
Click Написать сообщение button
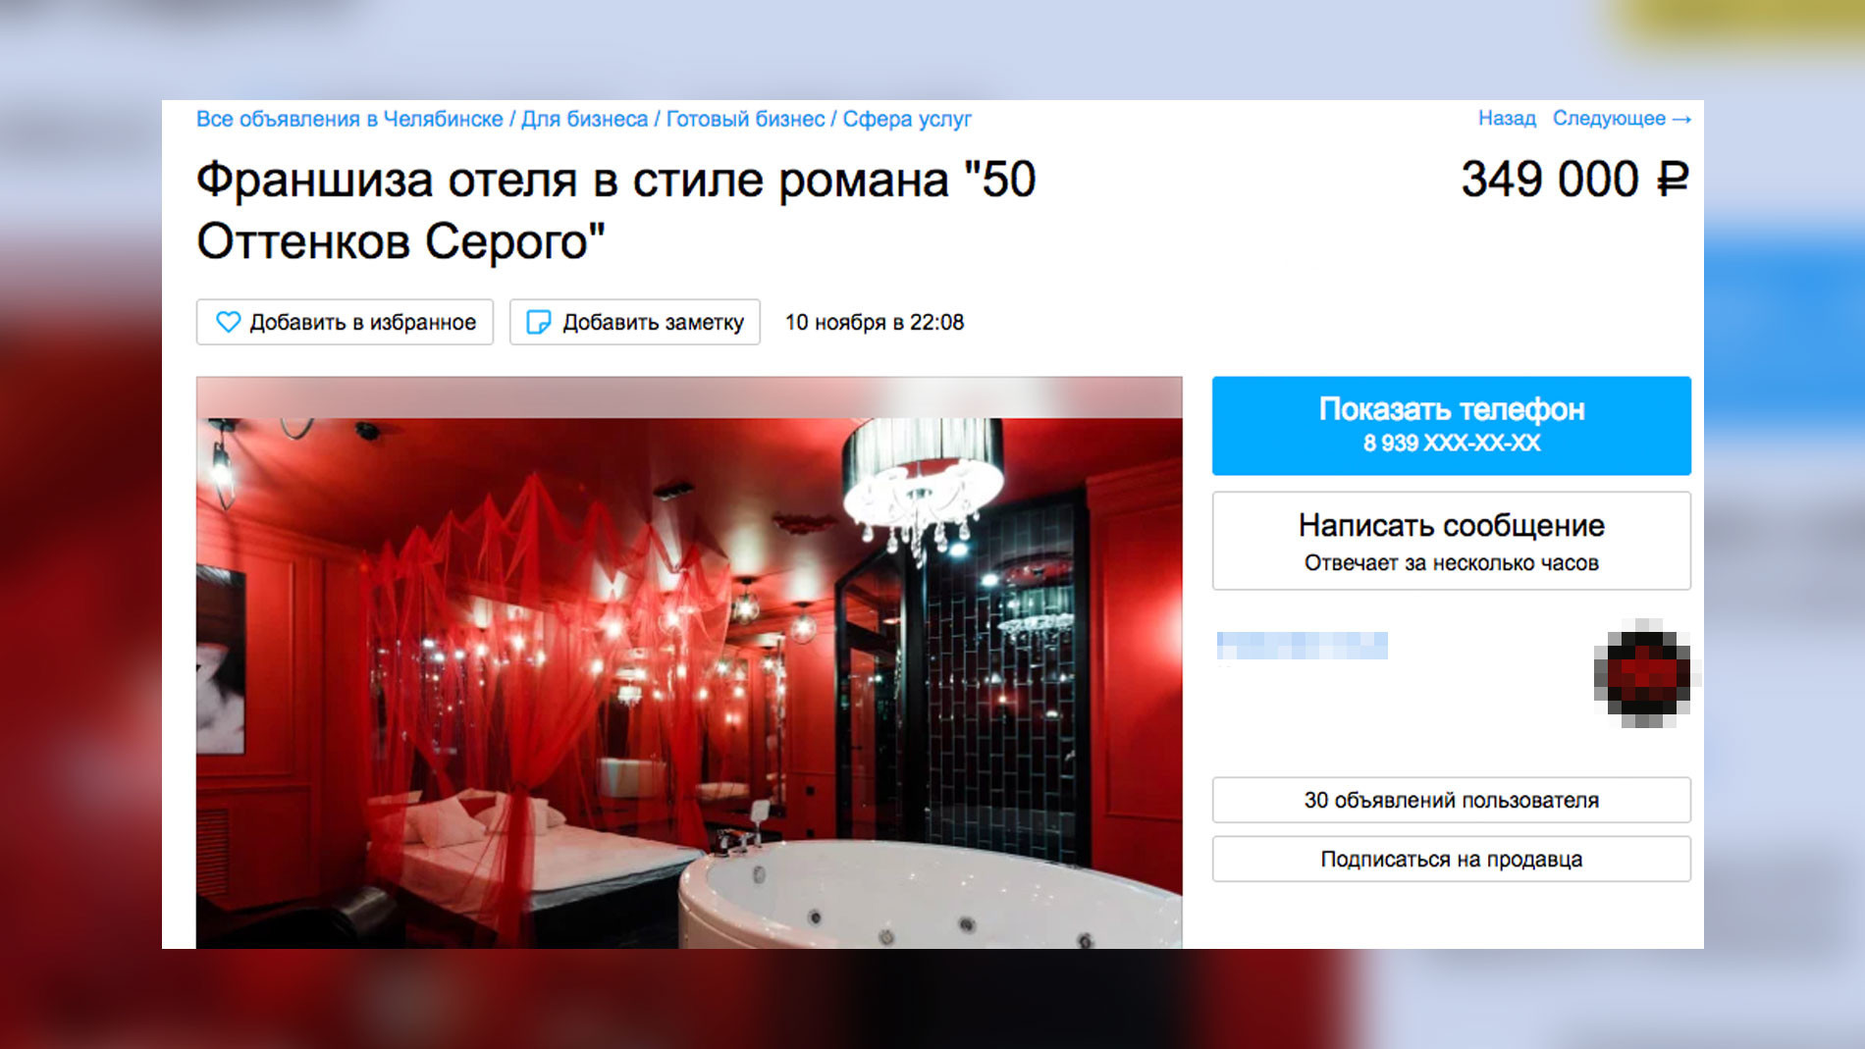[x=1451, y=541]
